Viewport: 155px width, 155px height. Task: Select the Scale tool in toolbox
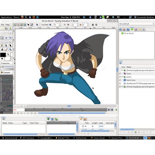(10, 38)
